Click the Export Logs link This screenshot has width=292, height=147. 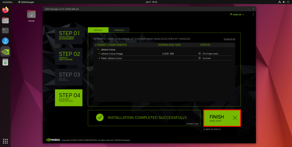[x=192, y=124]
